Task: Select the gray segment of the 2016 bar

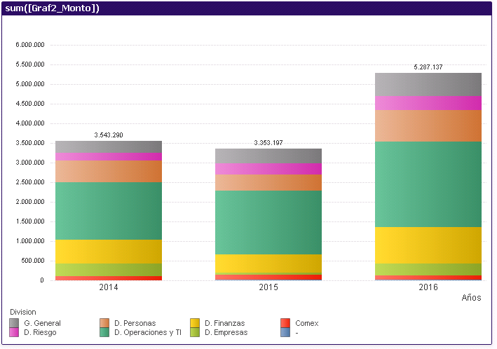Action: [428, 85]
